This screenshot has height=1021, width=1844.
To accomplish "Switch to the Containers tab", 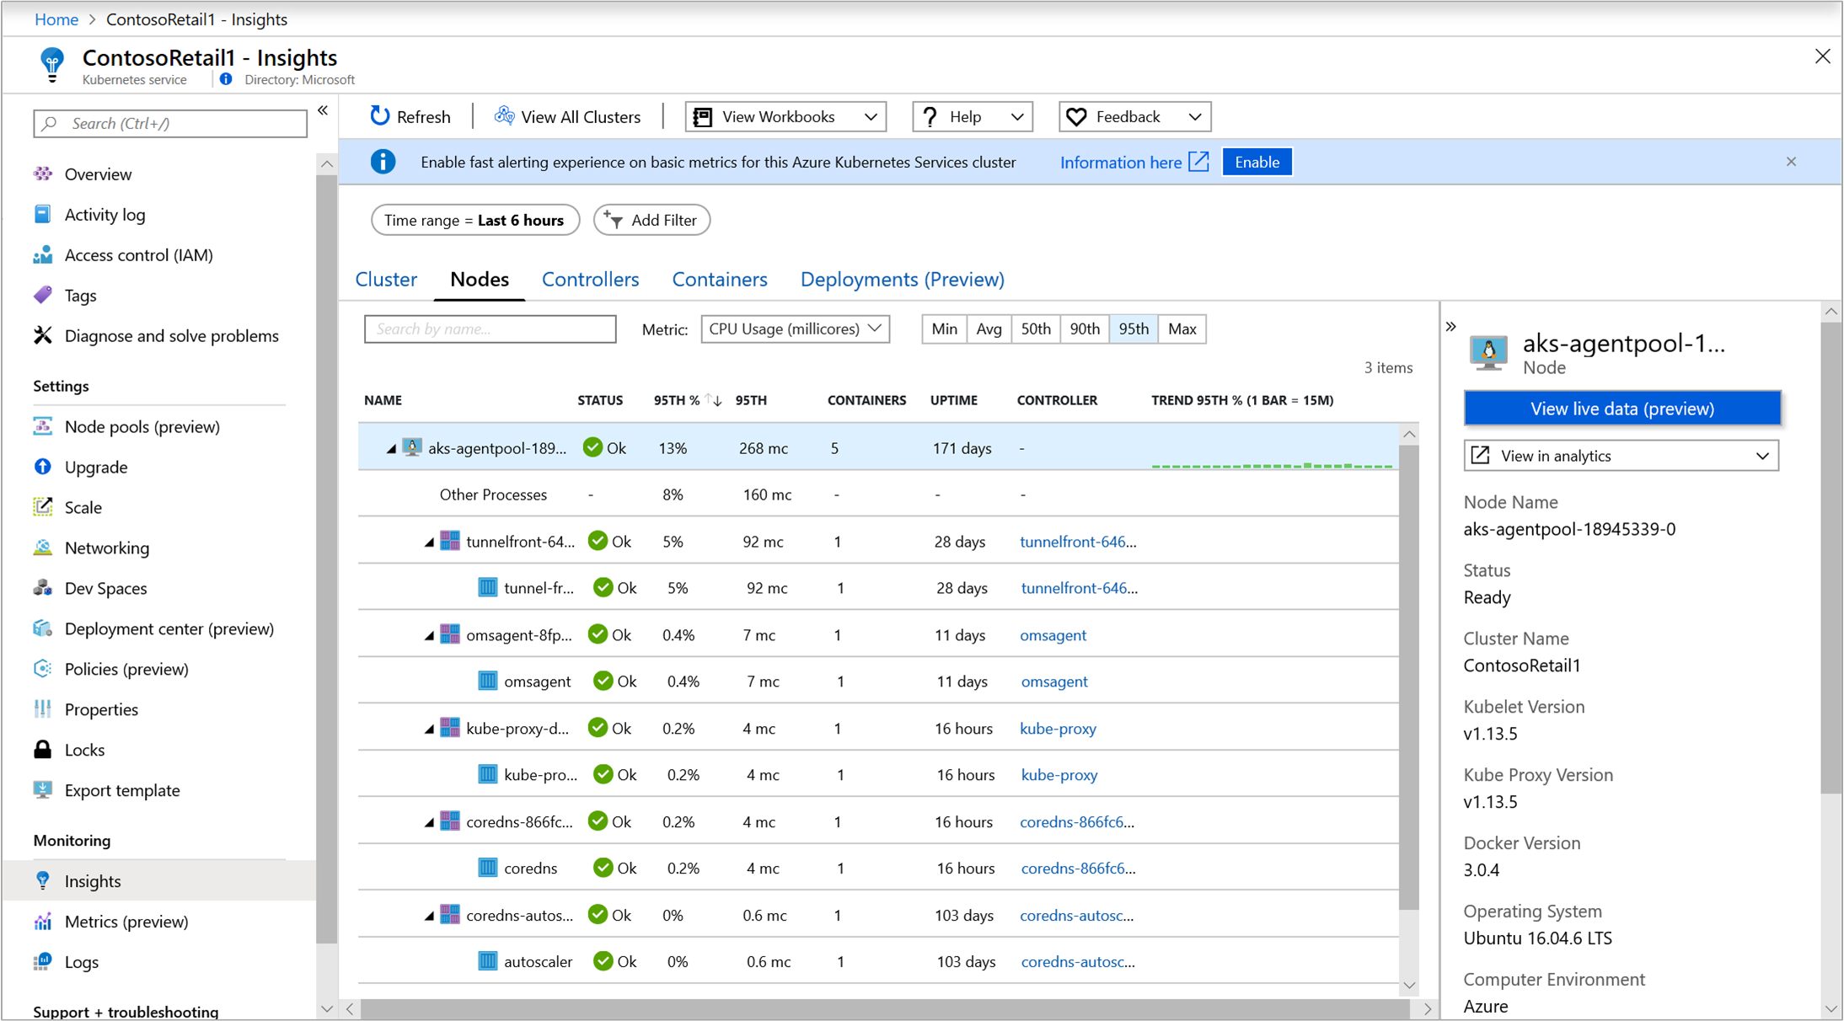I will point(719,279).
